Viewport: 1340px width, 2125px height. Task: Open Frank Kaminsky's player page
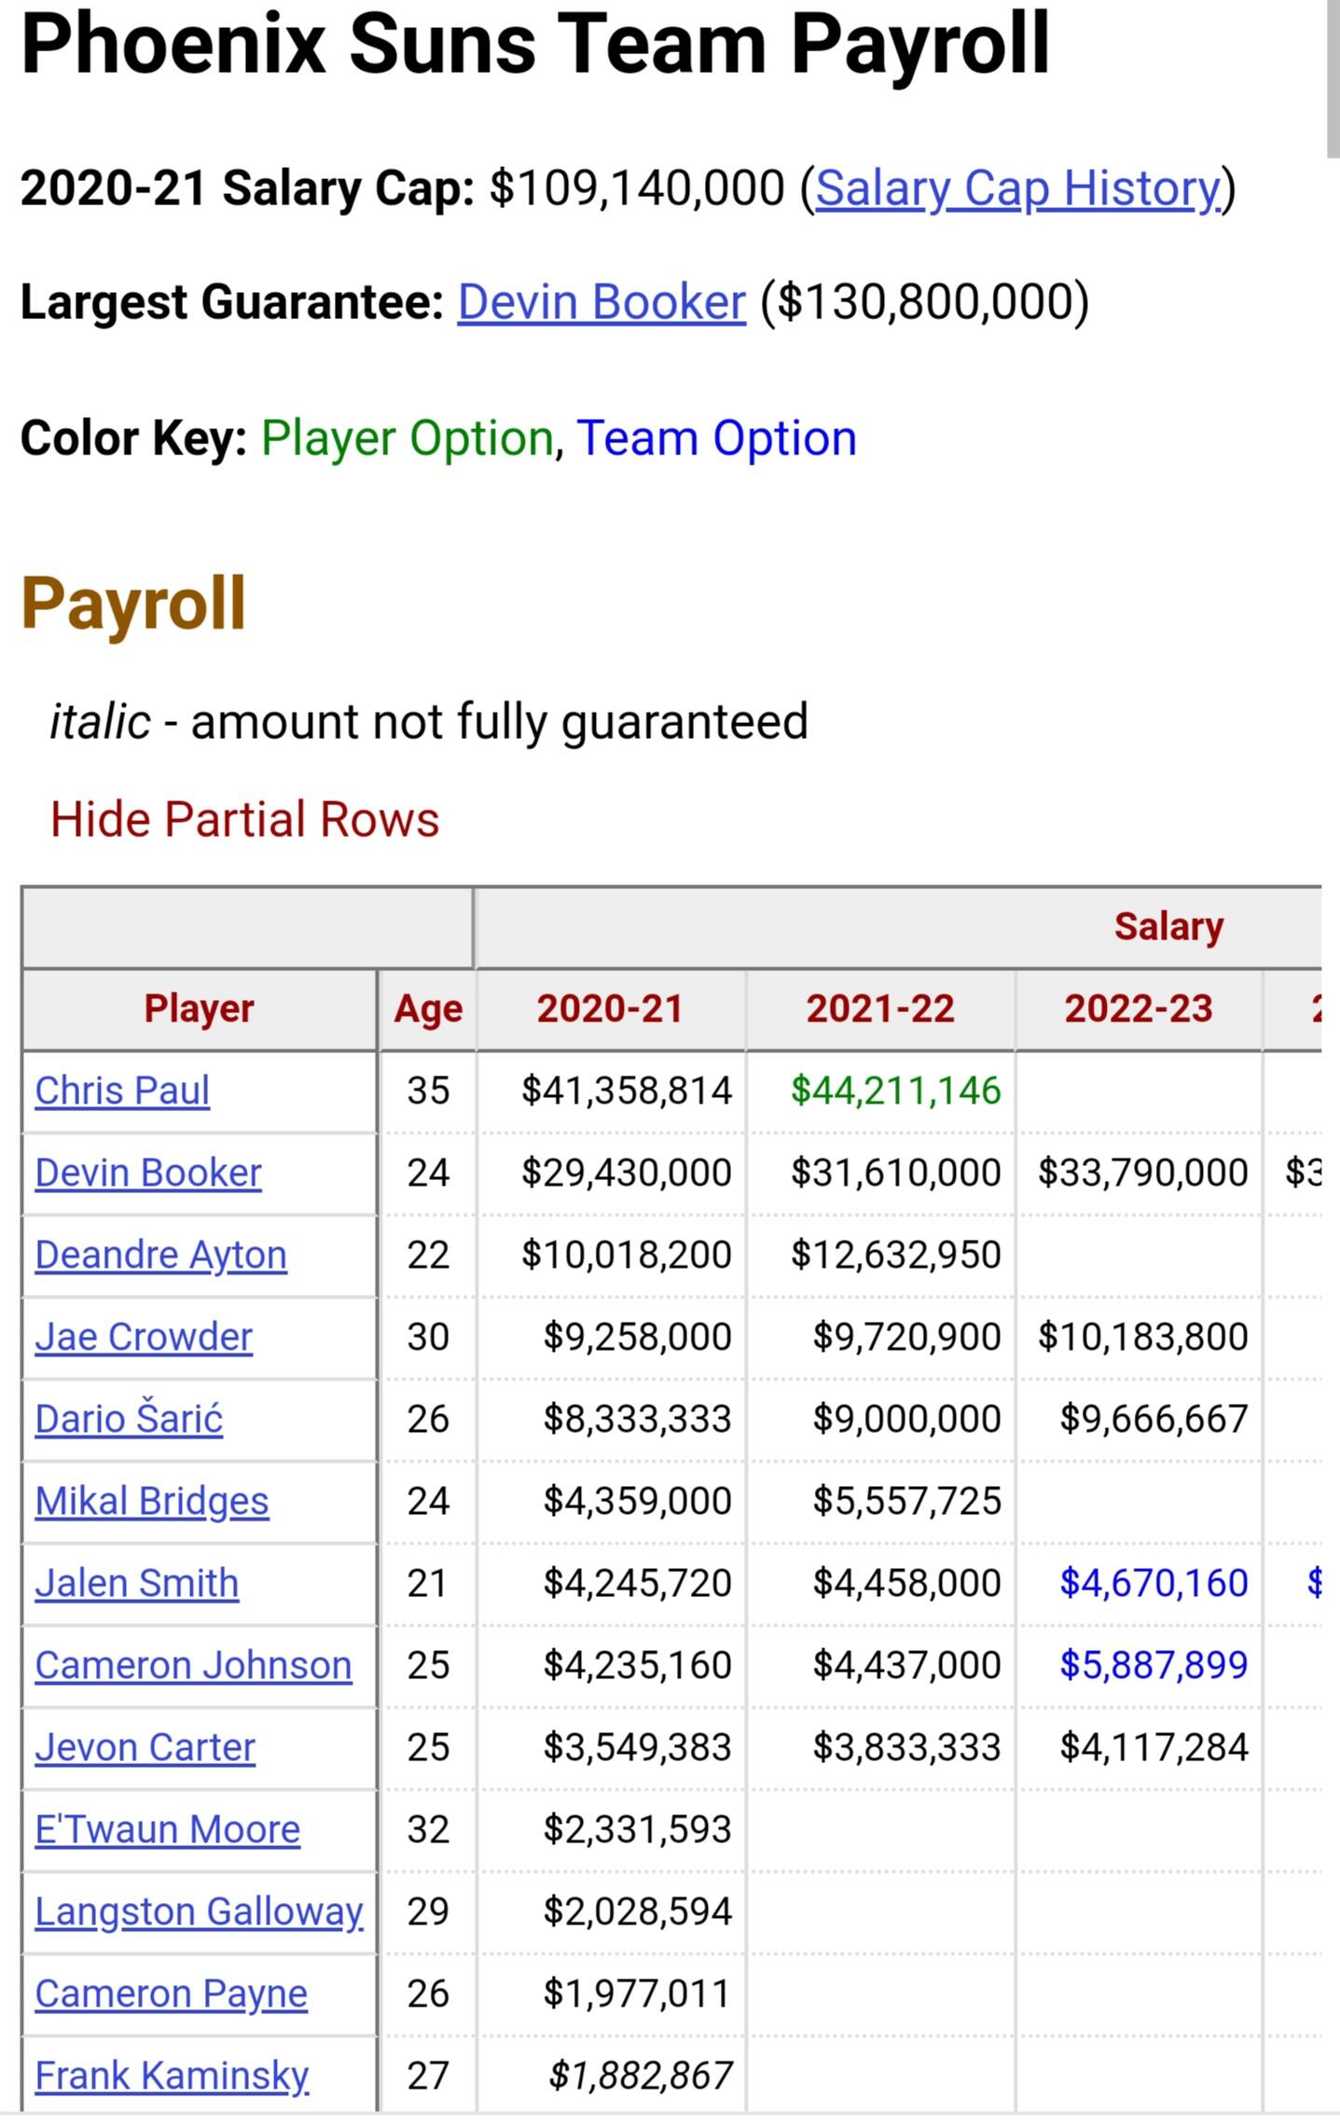click(172, 2076)
